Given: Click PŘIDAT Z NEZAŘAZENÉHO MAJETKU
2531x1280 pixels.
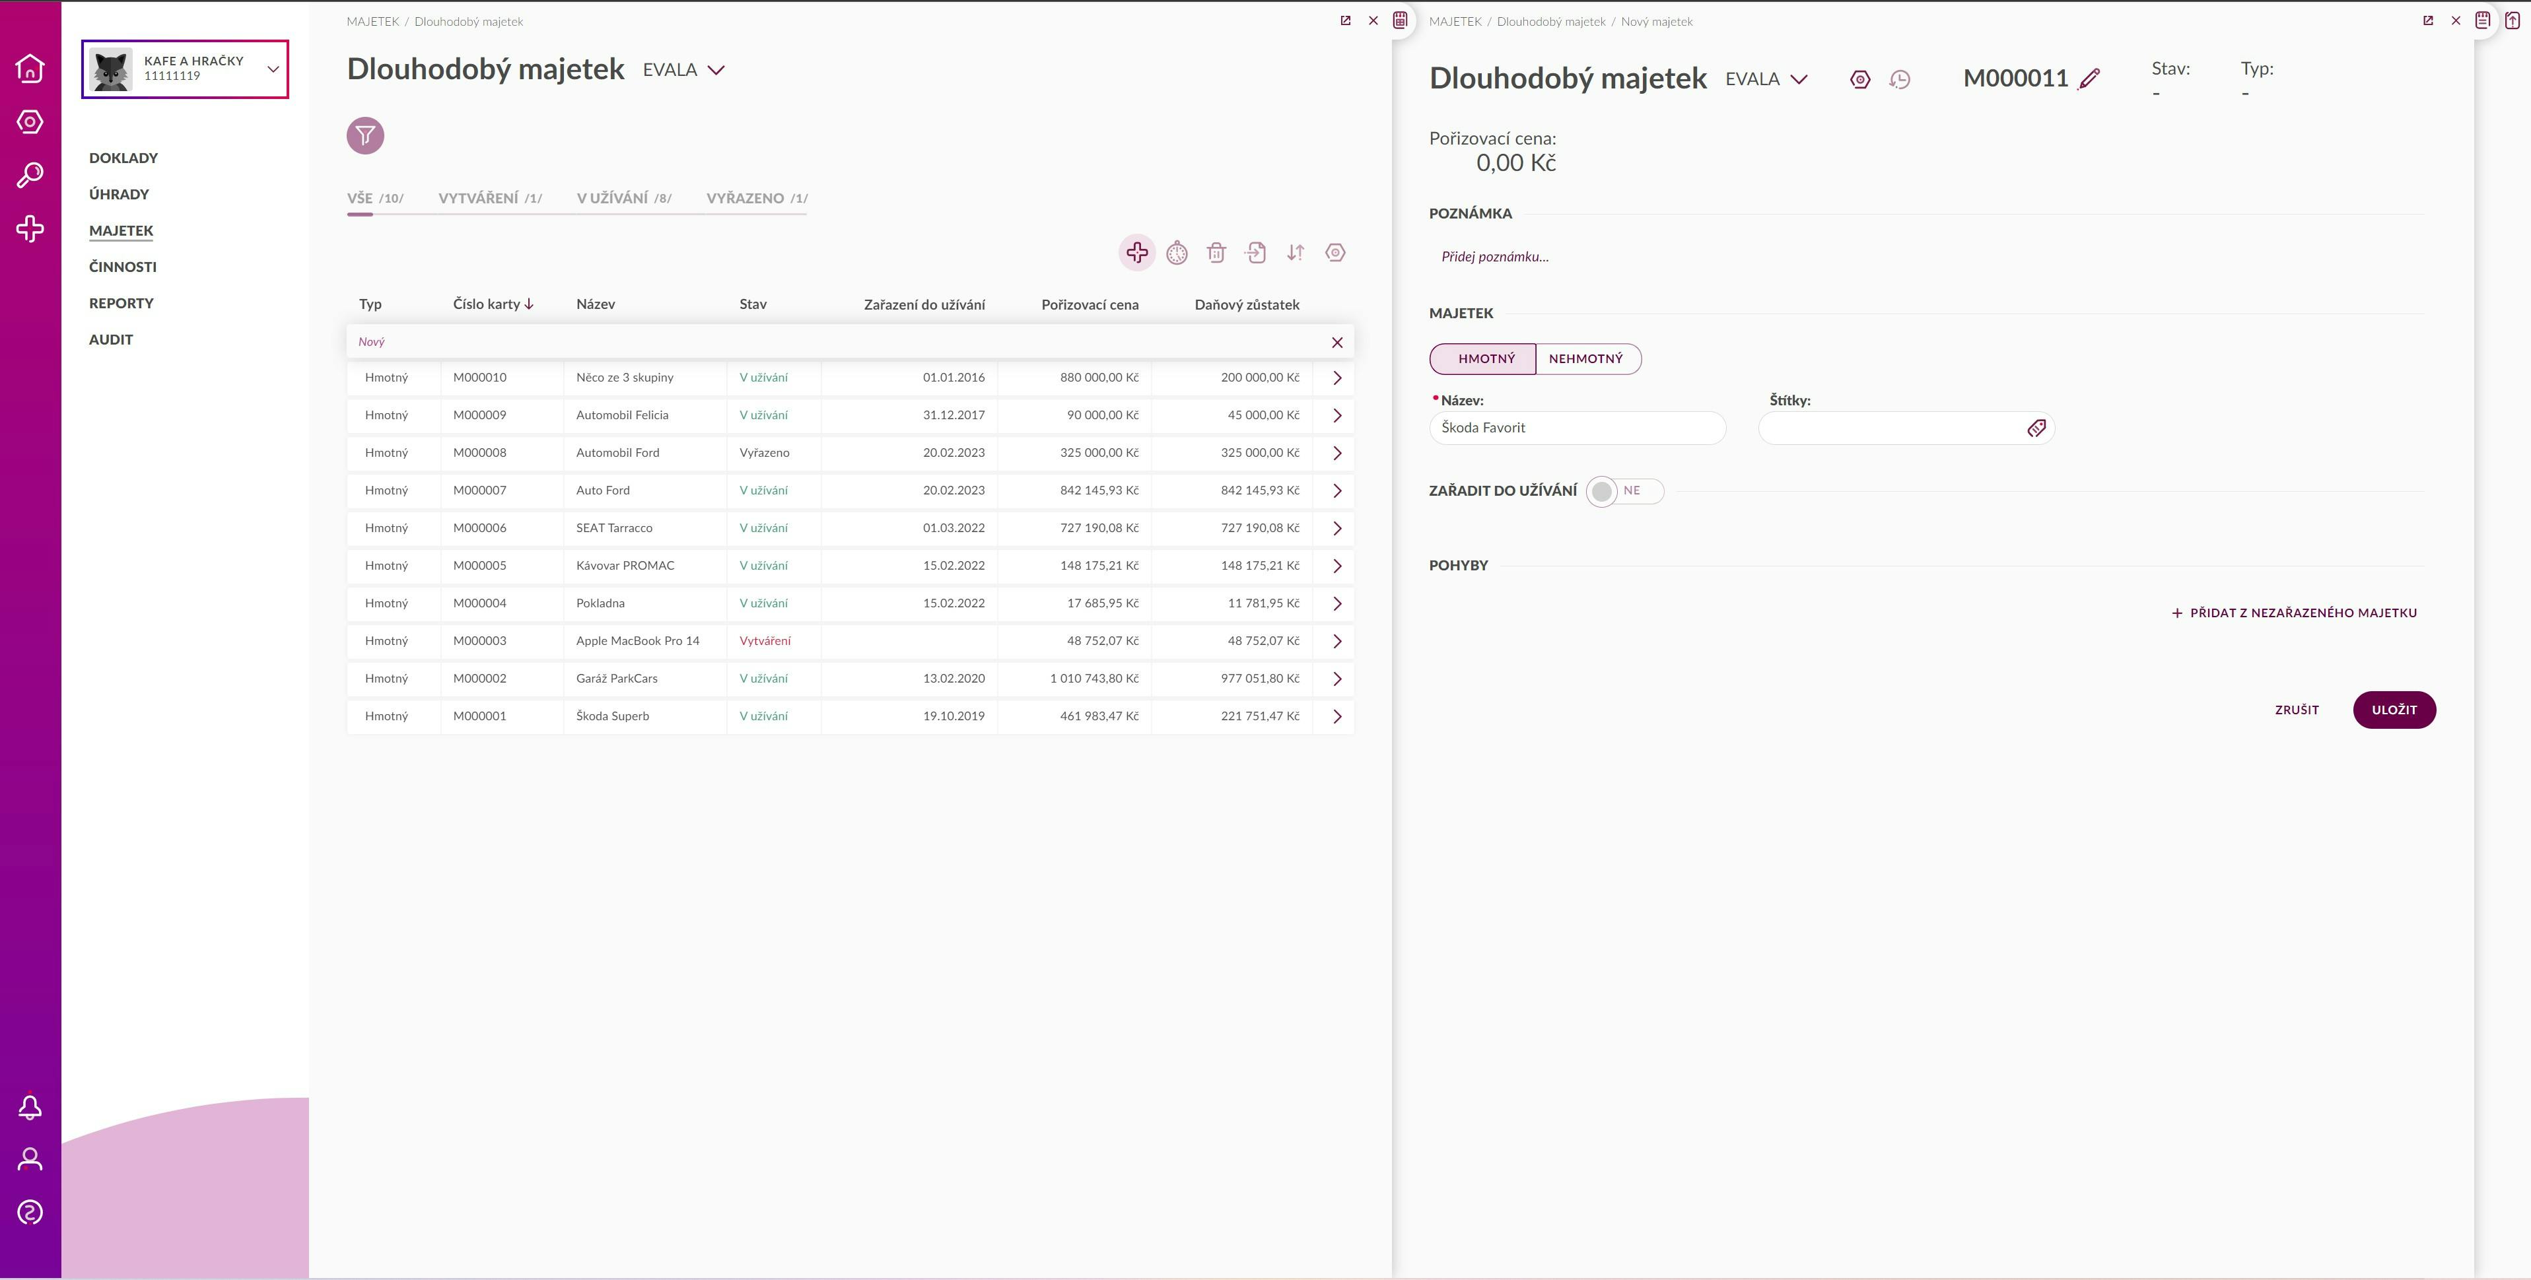Looking at the screenshot, I should point(2293,613).
